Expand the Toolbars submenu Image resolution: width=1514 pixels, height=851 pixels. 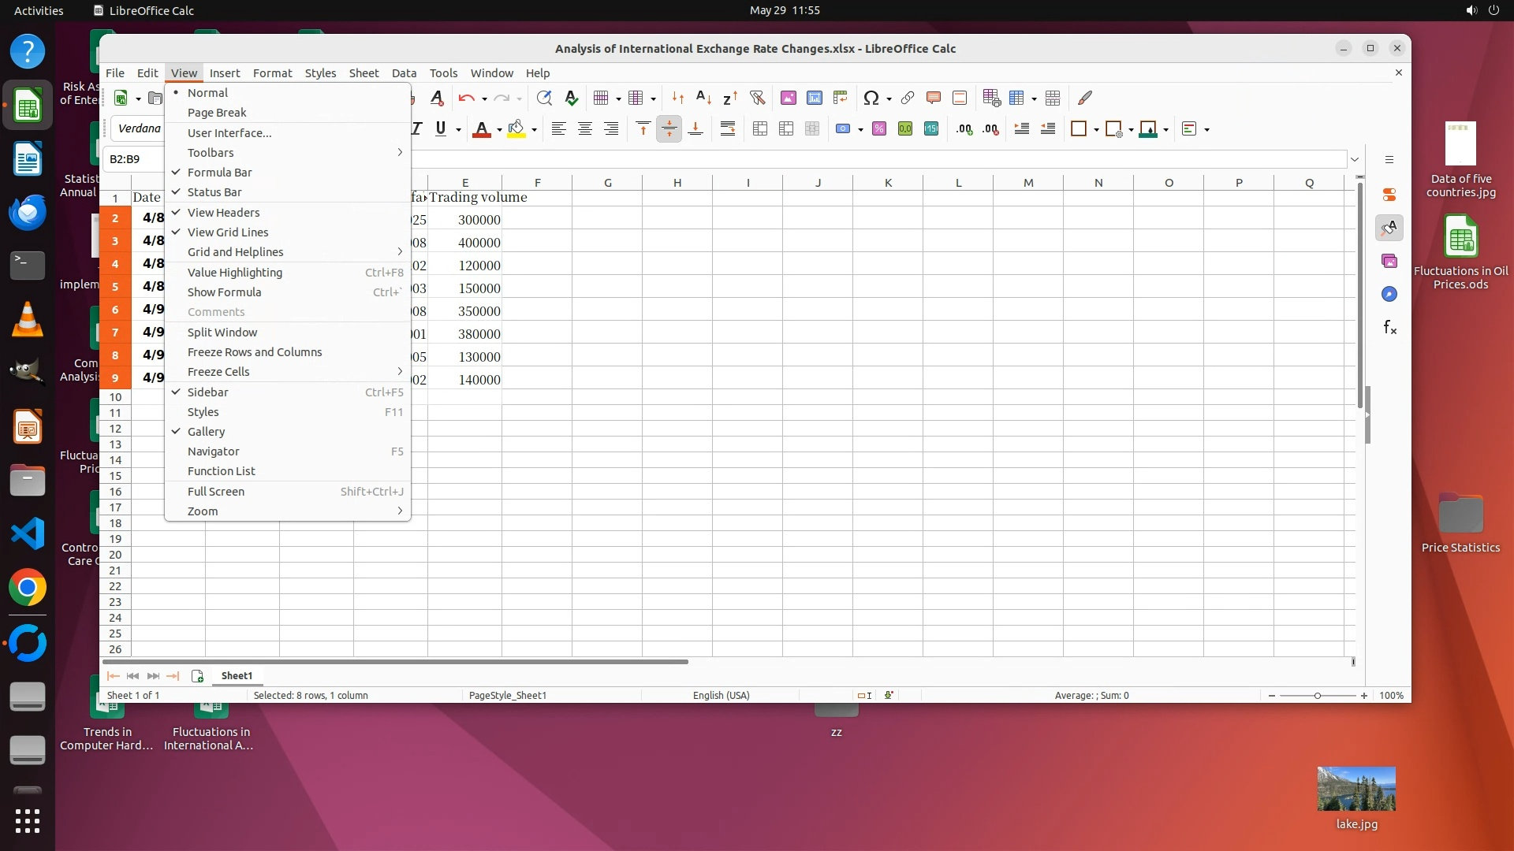pos(210,152)
